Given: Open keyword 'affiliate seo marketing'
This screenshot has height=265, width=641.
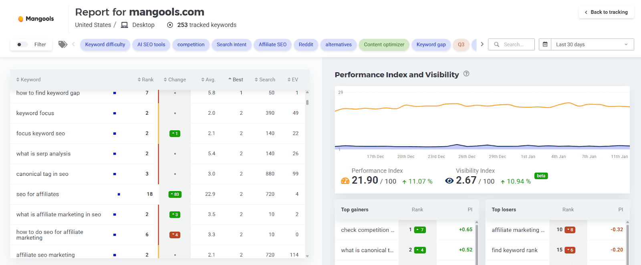Looking at the screenshot, I should coord(46,255).
